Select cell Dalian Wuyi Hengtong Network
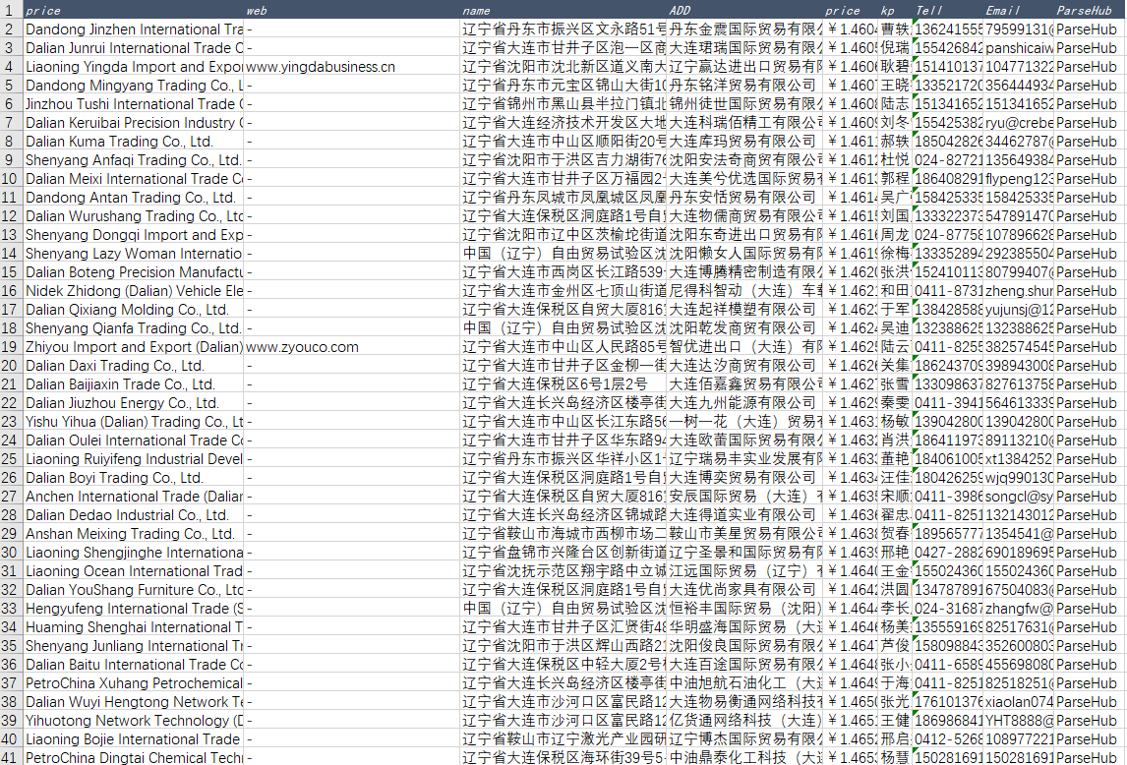Screen dimensions: 1127x765 [134, 702]
